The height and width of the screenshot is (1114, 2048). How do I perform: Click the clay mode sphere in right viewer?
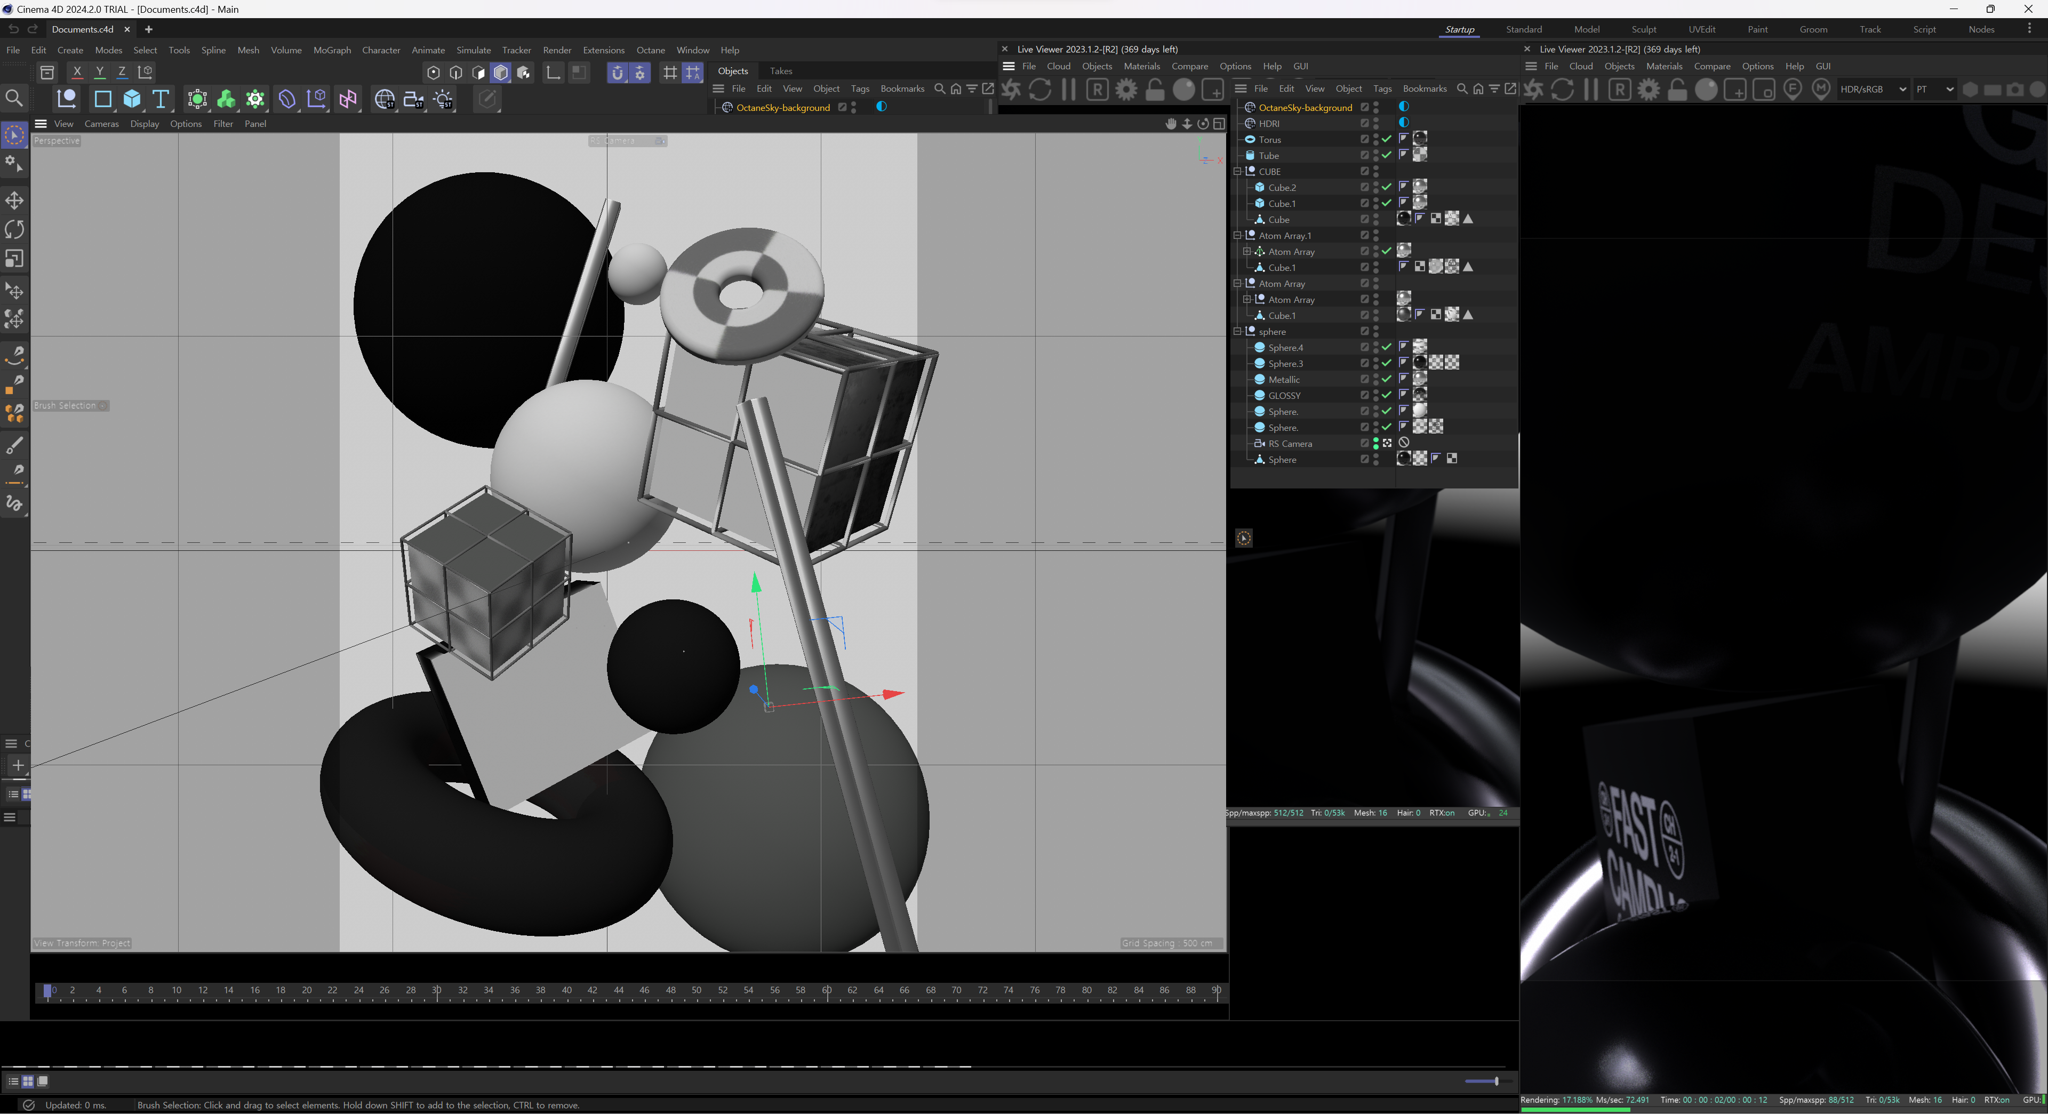(1706, 89)
